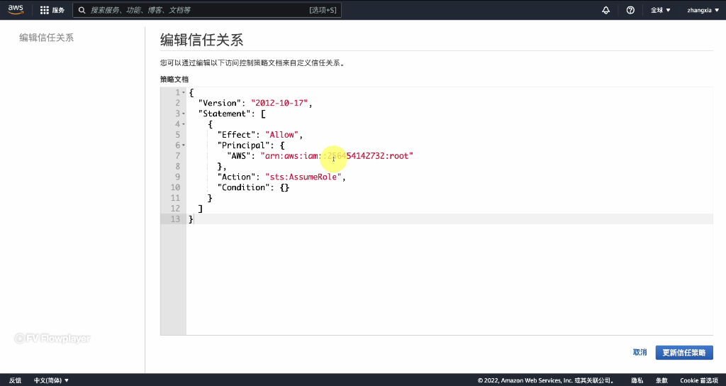726x386 pixels.
Task: Open the notifications bell
Action: 605,10
